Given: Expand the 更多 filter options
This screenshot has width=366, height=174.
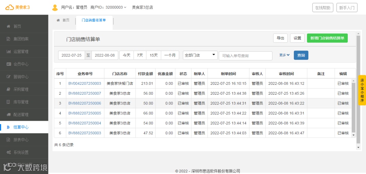Looking at the screenshot, I should [284, 55].
